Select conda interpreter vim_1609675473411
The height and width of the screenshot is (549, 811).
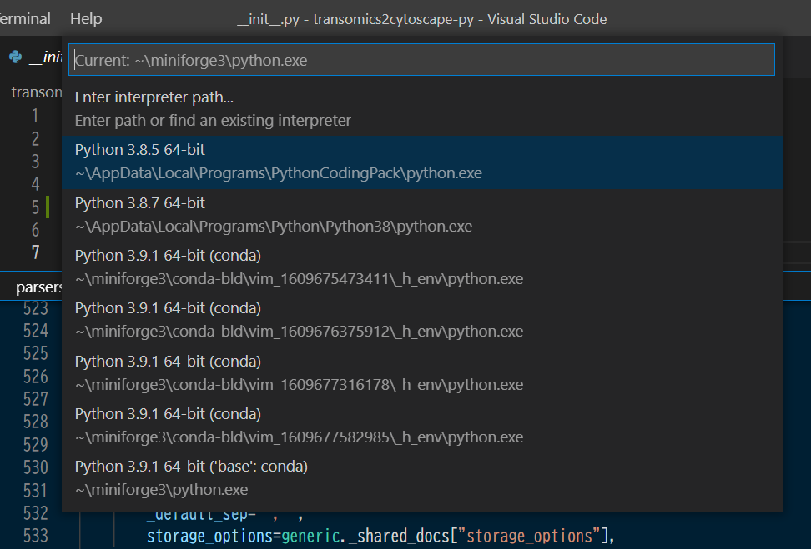coord(421,267)
